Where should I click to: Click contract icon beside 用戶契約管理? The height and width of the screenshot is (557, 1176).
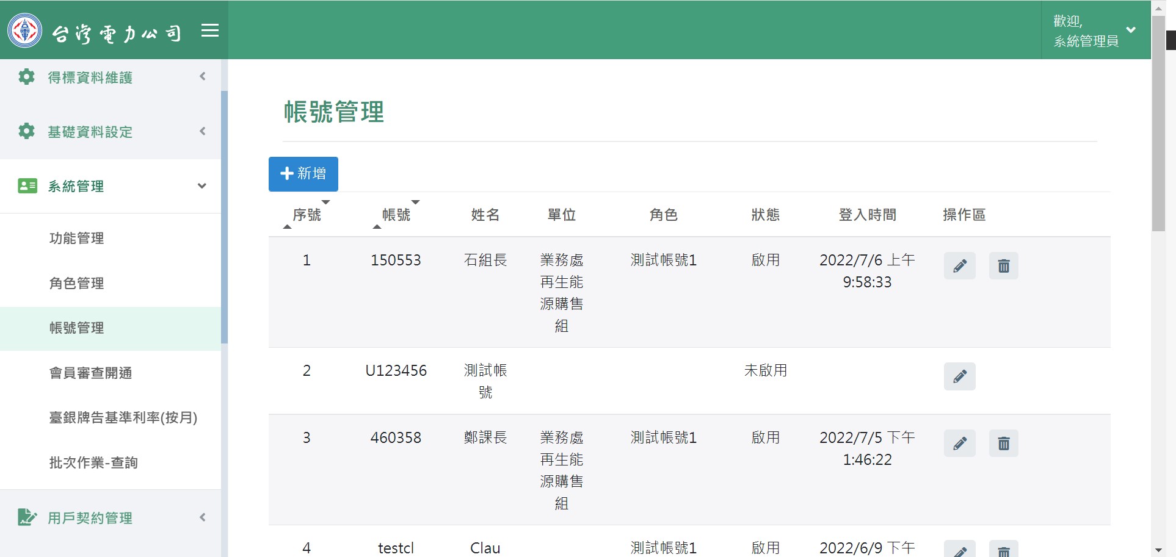click(27, 517)
